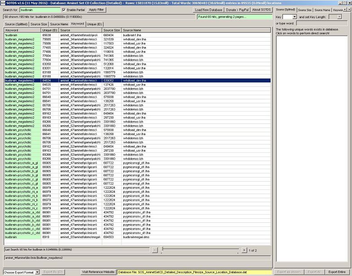Click the SOTDS window title icon

click(x=3, y=3)
